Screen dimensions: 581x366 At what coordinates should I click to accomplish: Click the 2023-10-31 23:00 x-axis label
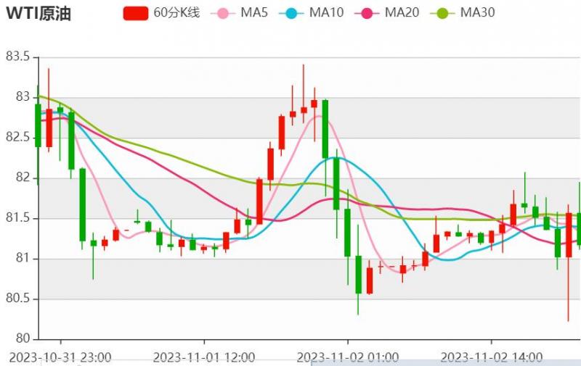60,358
